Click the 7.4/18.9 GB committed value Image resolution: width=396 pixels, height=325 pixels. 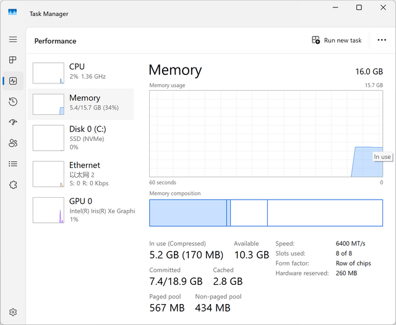pos(176,281)
